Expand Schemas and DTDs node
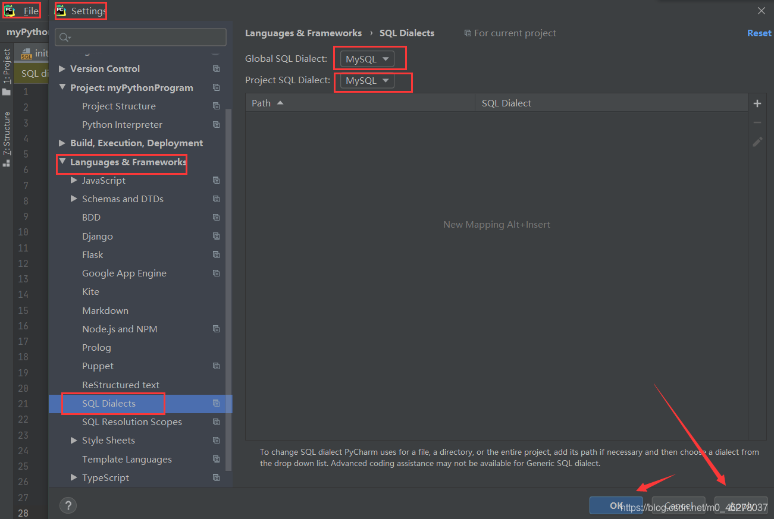The width and height of the screenshot is (774, 519). click(74, 199)
